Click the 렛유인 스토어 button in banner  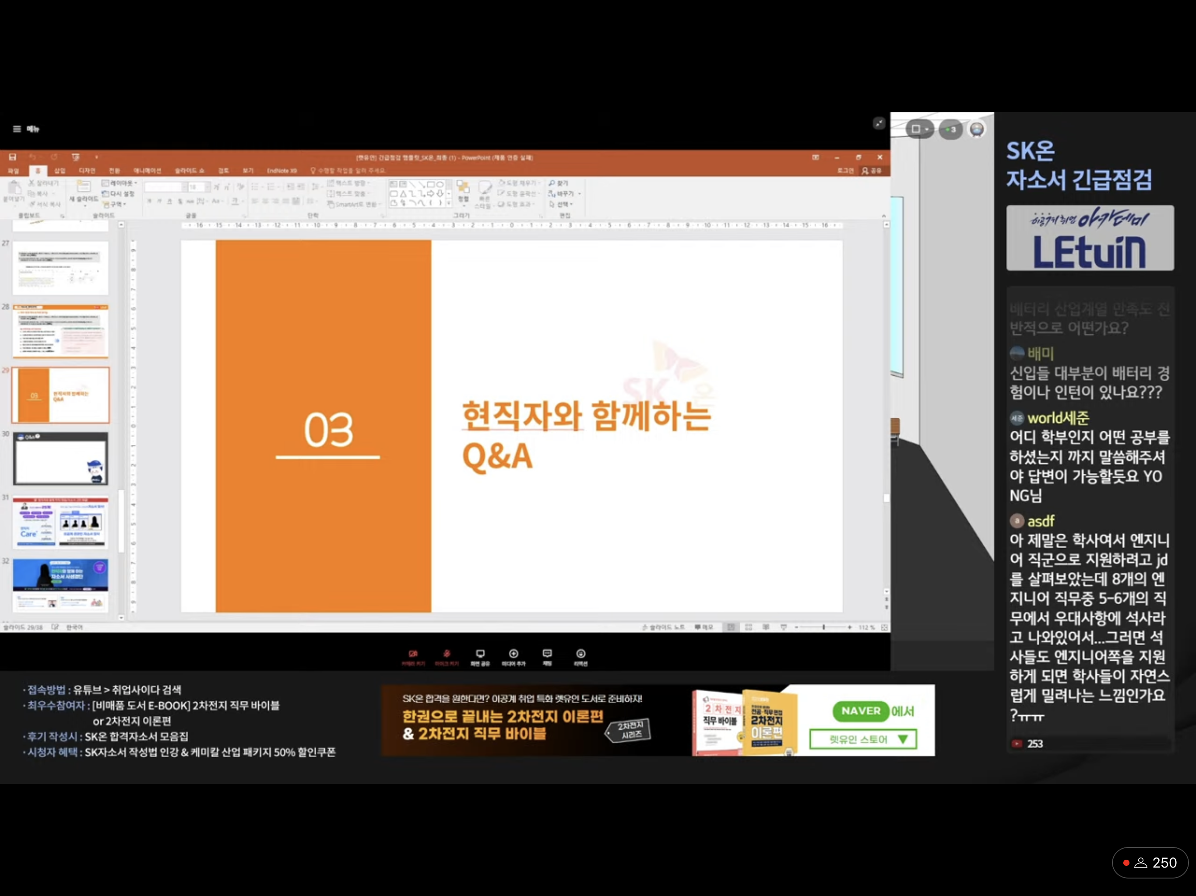click(x=863, y=739)
